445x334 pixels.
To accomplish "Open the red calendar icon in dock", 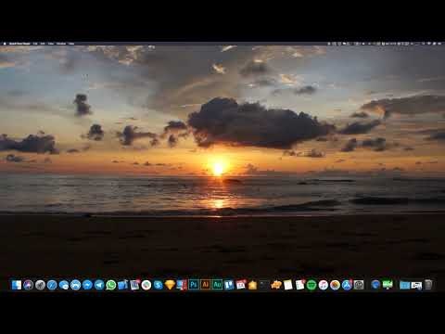I will [241, 285].
